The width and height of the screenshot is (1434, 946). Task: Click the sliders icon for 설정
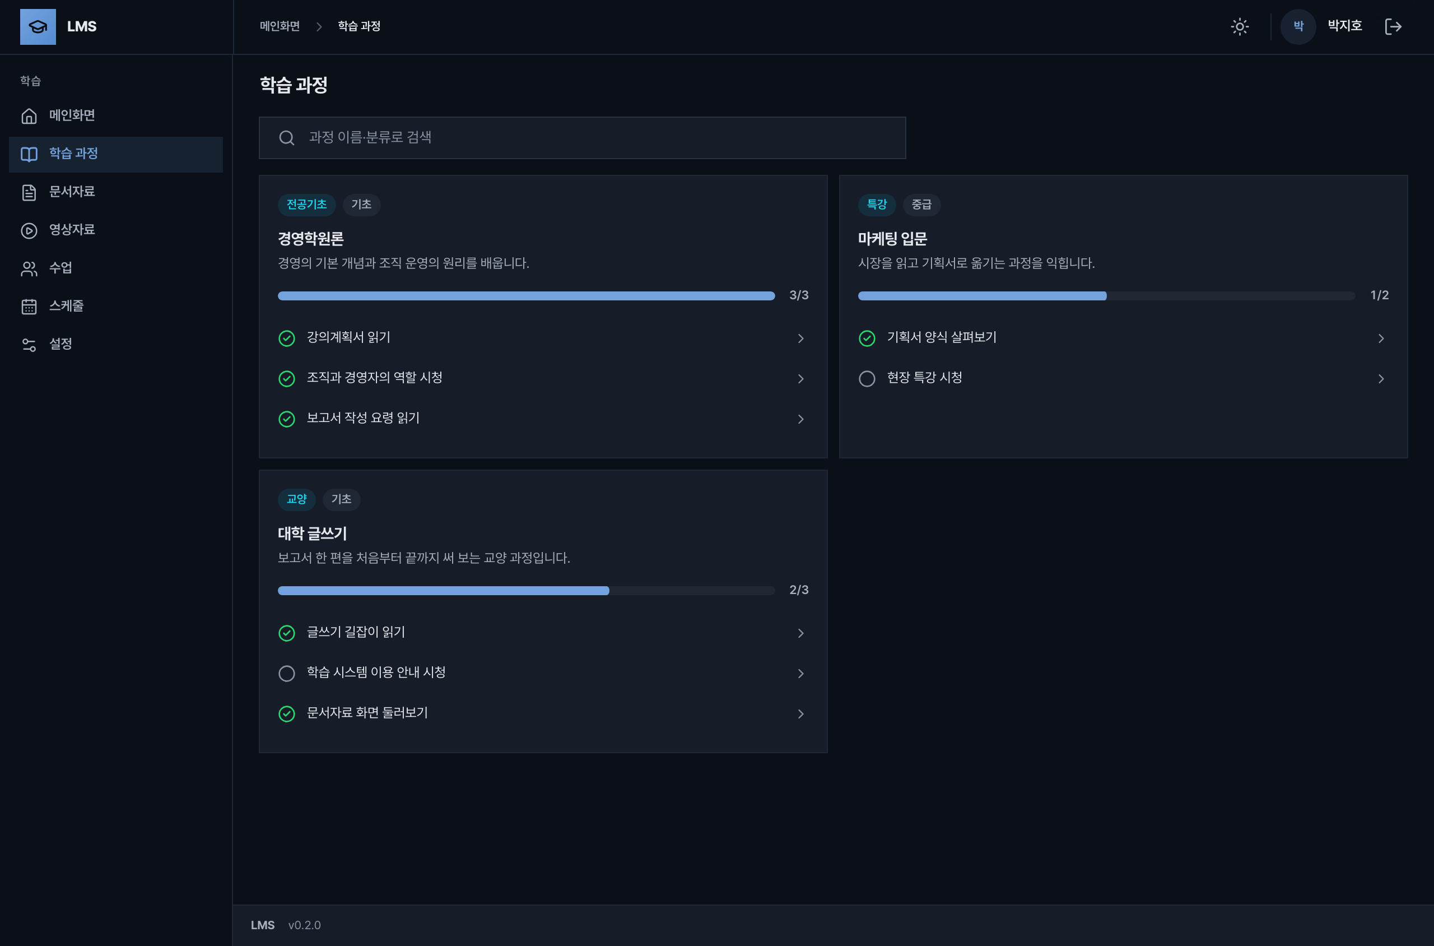29,345
